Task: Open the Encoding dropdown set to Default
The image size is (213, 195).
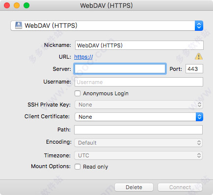Action: [138, 143]
